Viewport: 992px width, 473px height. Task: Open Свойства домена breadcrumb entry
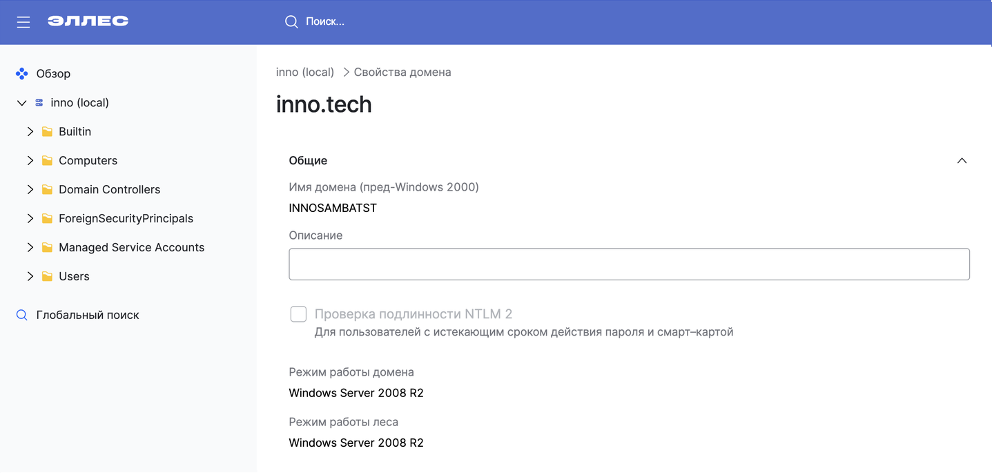coord(402,72)
